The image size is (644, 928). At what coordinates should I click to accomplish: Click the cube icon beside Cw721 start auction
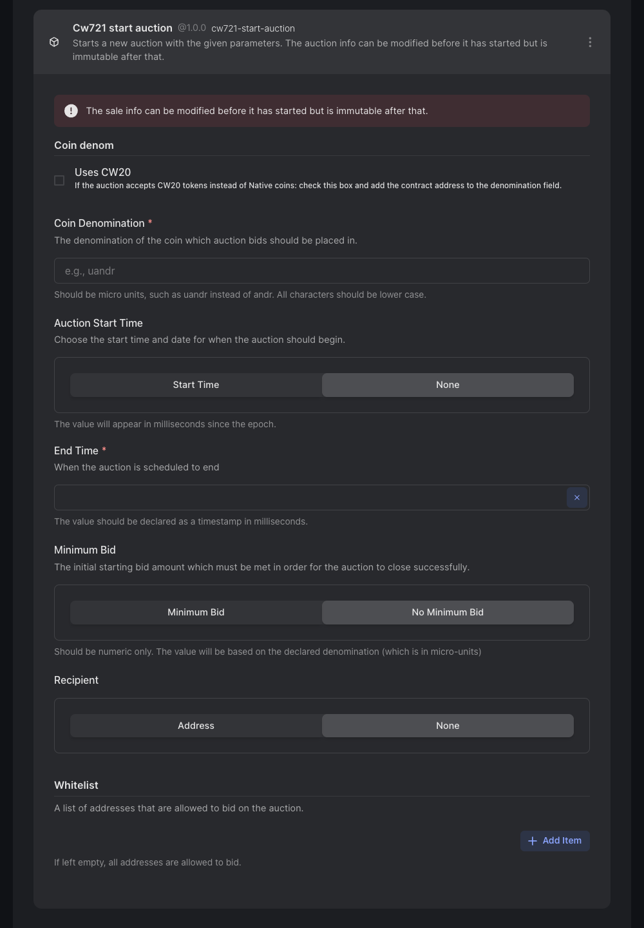point(54,43)
